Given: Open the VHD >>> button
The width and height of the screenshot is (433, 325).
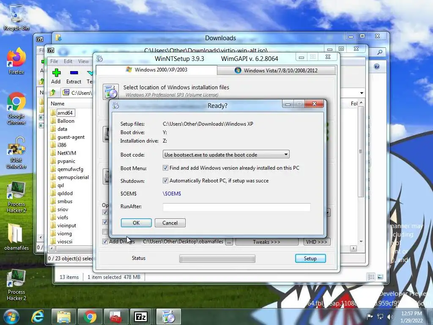Looking at the screenshot, I should click(x=316, y=242).
